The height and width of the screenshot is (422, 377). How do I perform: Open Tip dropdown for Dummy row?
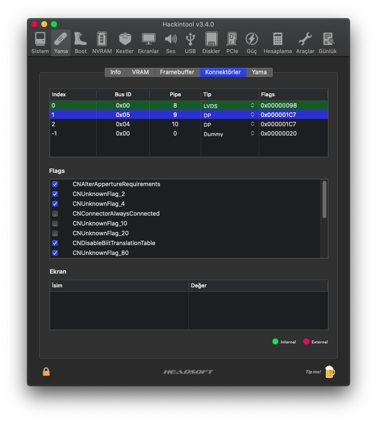pos(252,134)
